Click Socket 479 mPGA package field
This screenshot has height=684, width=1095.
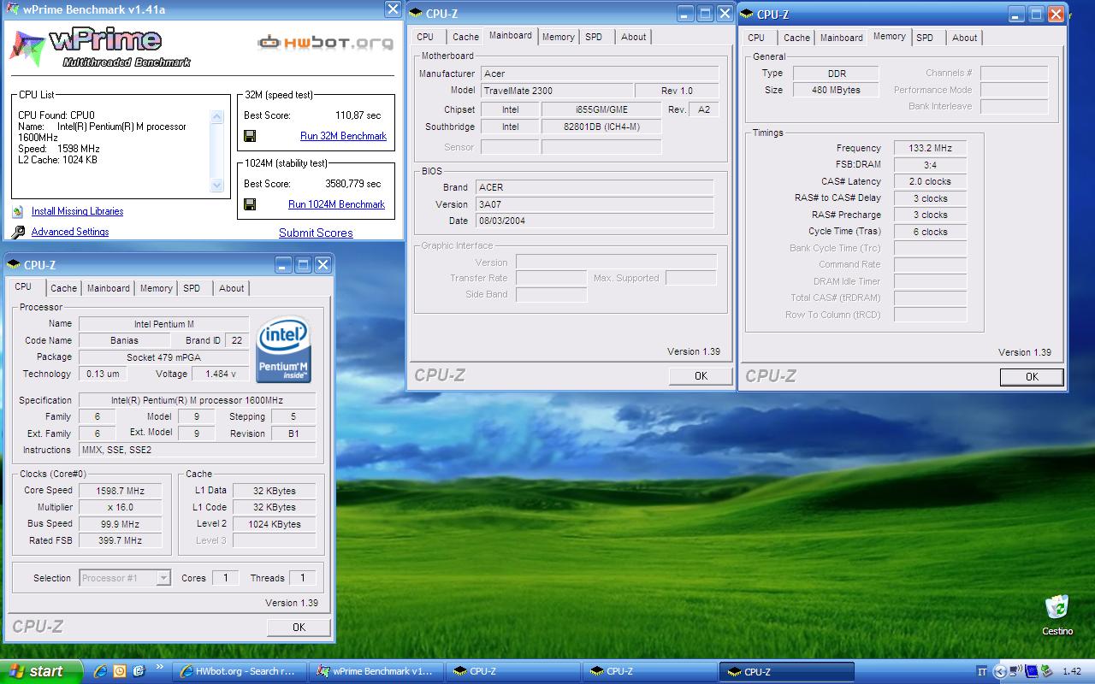(163, 357)
